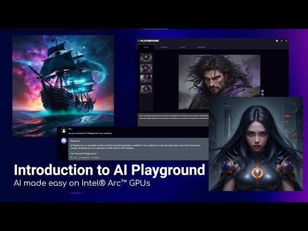Click the upper small icon beside warrior image
Viewport: 308px width, 231px height.
(262, 91)
